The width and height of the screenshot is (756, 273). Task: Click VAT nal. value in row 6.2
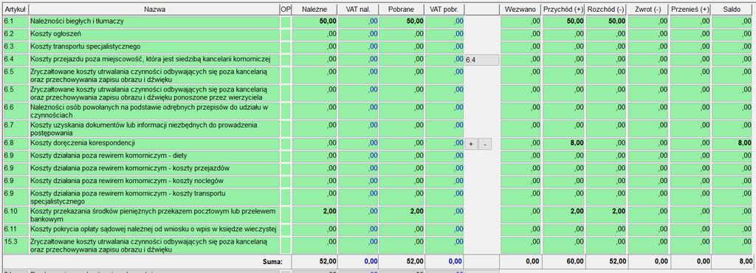[x=358, y=34]
